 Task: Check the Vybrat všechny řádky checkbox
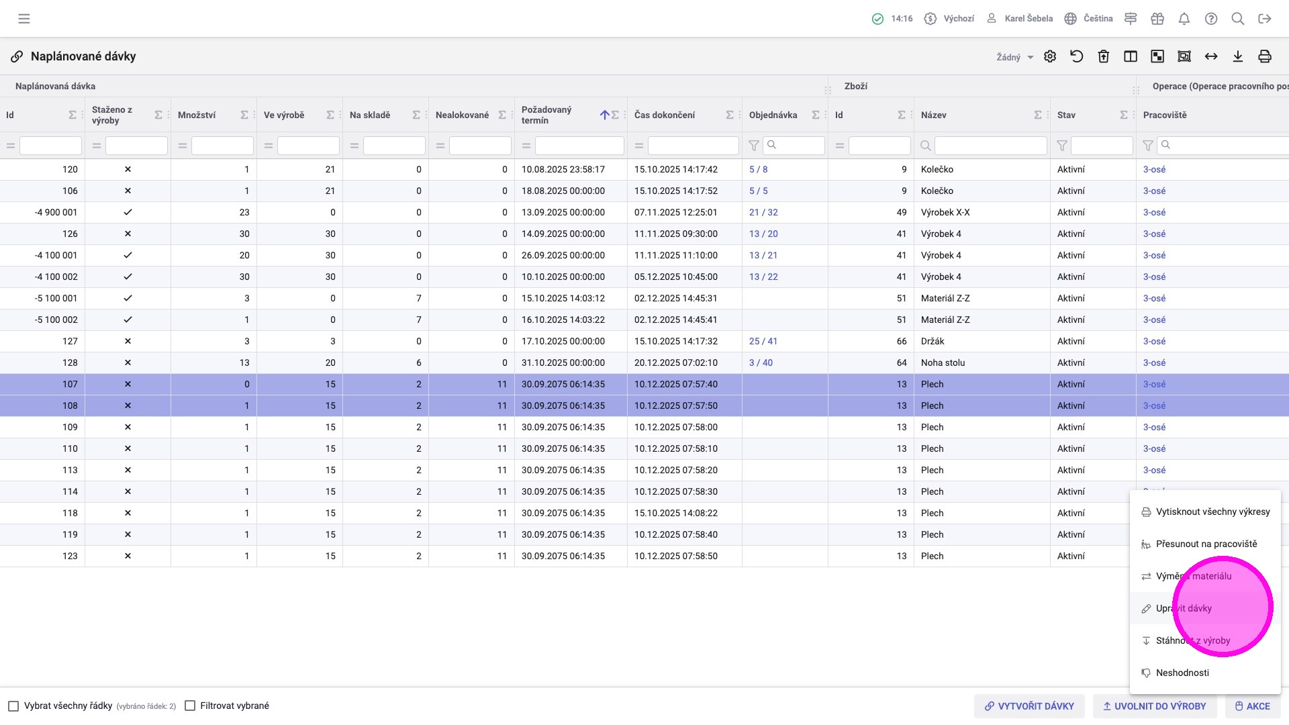[x=13, y=706]
